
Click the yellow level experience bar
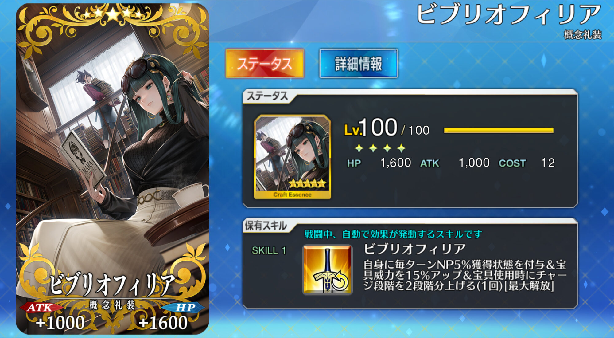[x=499, y=130]
